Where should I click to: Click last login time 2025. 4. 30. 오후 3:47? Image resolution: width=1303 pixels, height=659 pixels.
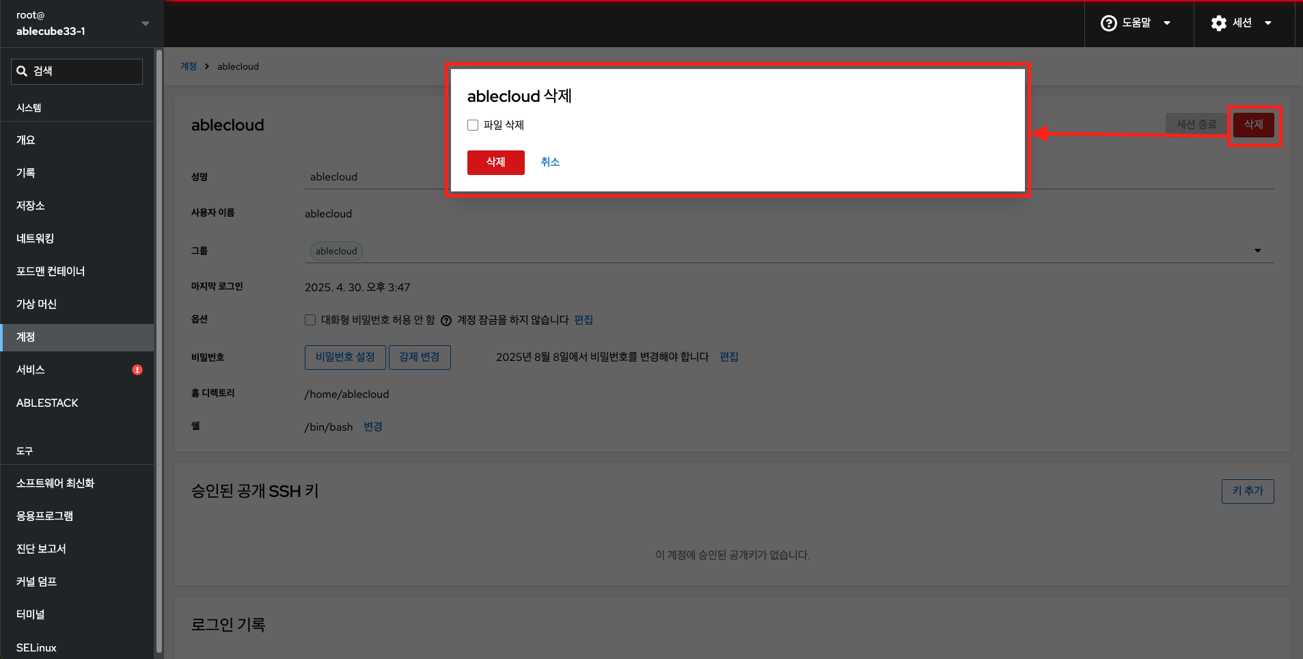[x=357, y=287]
